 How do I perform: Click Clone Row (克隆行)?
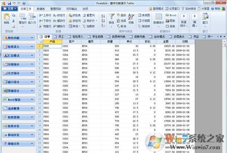click(45, 26)
